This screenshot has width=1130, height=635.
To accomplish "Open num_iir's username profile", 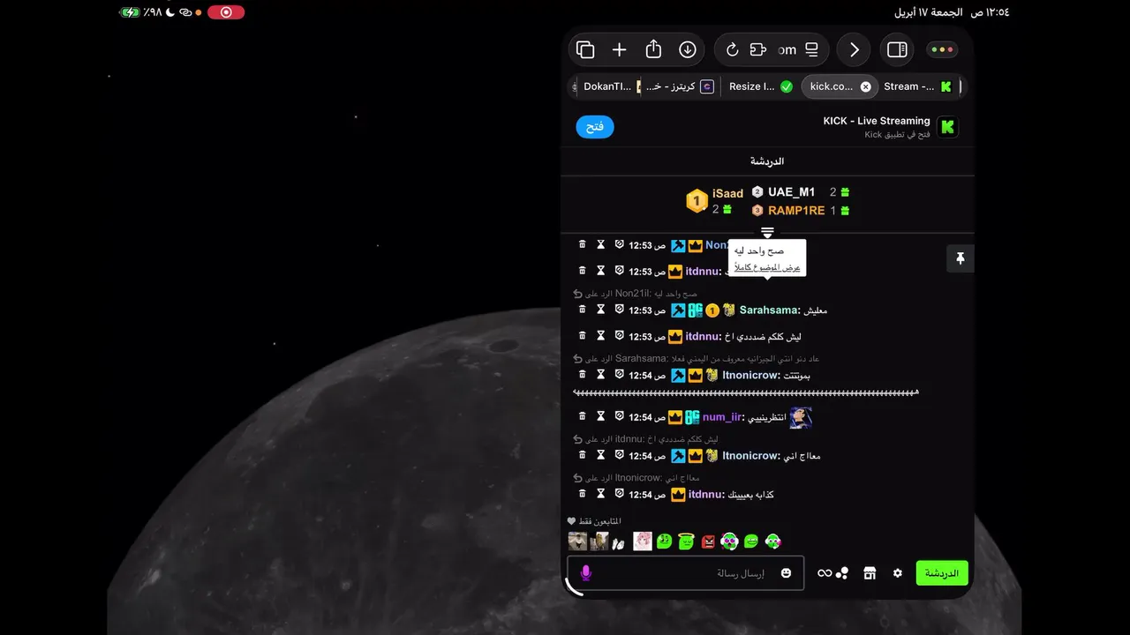I will click(x=723, y=417).
